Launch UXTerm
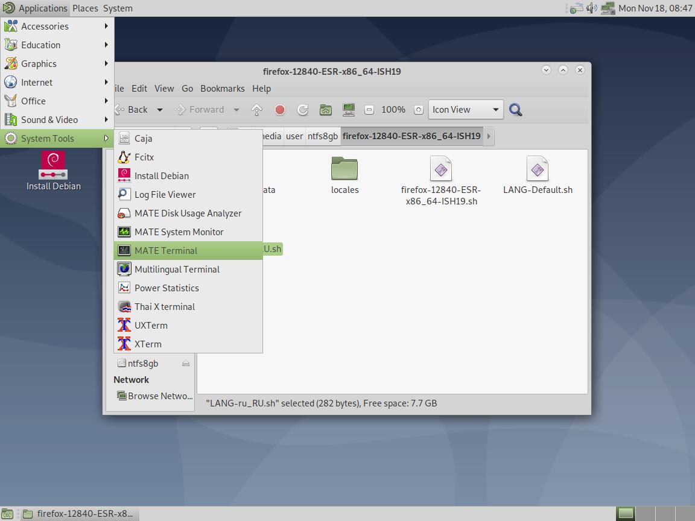The height and width of the screenshot is (521, 695). coord(188,325)
